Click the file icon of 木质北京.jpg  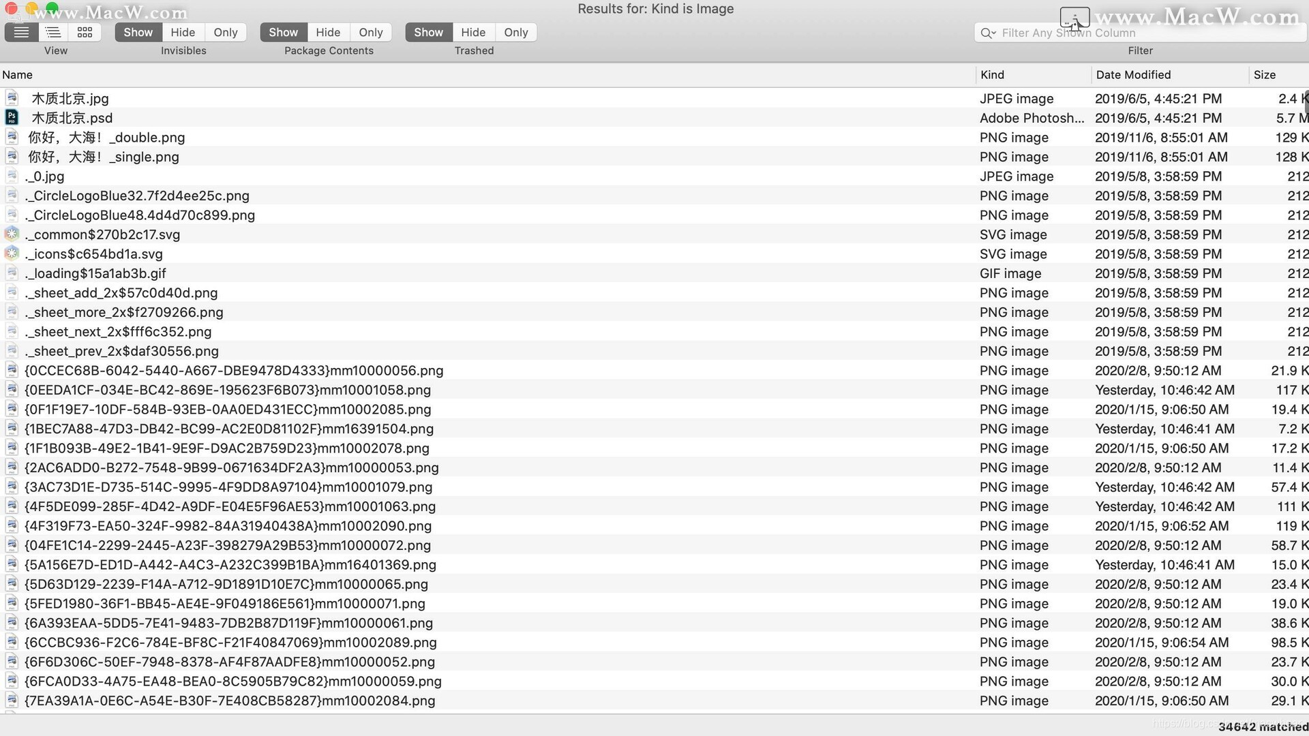pyautogui.click(x=12, y=98)
